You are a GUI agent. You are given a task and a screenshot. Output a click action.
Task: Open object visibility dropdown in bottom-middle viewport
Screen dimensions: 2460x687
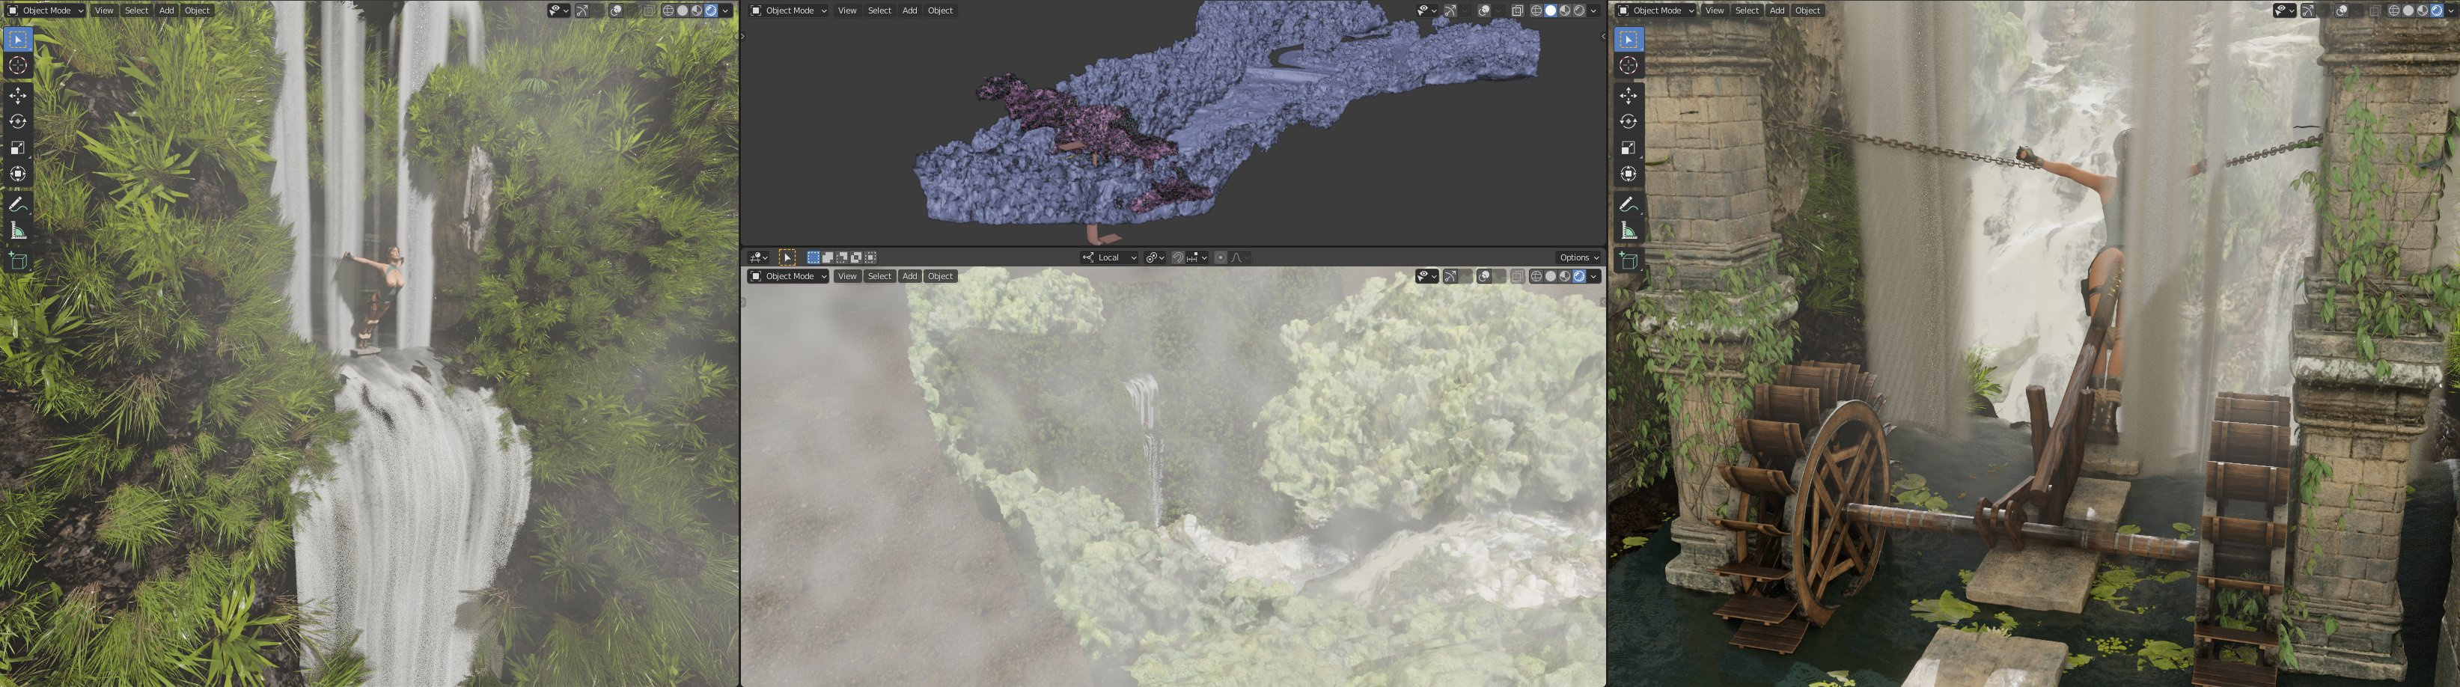[1426, 276]
